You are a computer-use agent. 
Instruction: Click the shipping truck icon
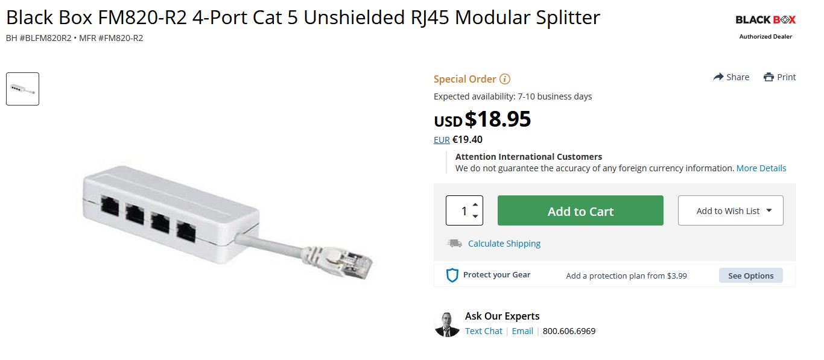(454, 244)
